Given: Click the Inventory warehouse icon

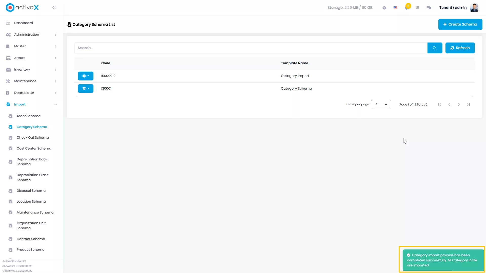Looking at the screenshot, I should coord(8,70).
